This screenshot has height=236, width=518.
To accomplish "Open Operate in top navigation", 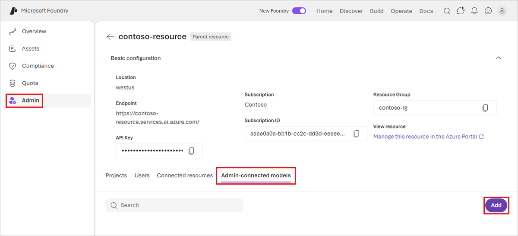I will click(x=401, y=11).
